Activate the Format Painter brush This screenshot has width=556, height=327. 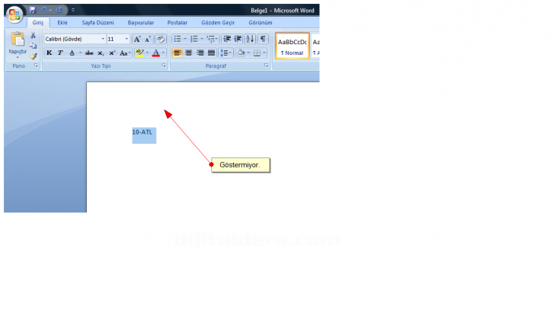tap(34, 56)
